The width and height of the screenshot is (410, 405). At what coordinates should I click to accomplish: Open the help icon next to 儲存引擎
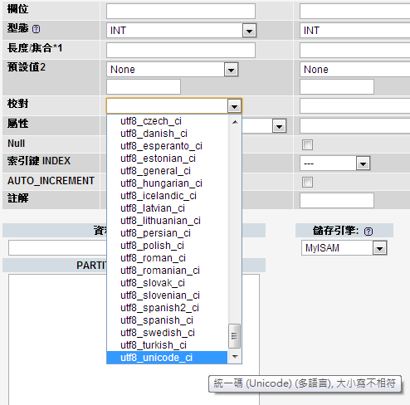[369, 232]
